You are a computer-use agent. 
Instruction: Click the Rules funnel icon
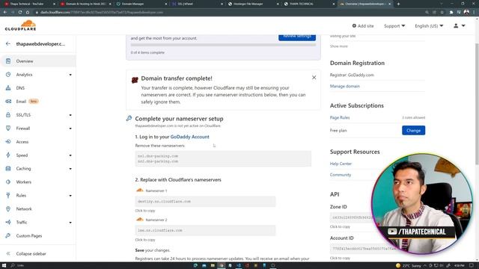point(8,195)
